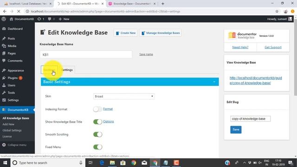Open Task View on the taskbar
The height and width of the screenshot is (167, 297).
[90, 163]
